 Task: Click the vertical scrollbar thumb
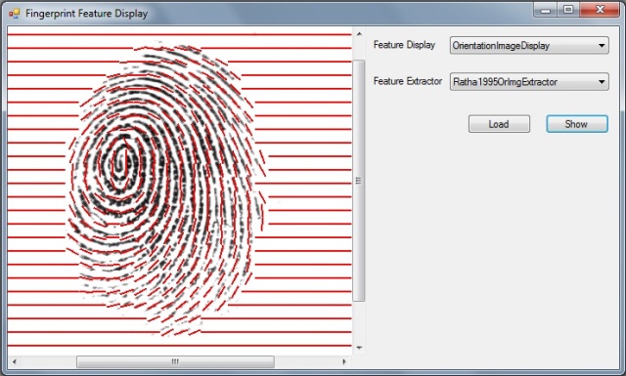[359, 181]
